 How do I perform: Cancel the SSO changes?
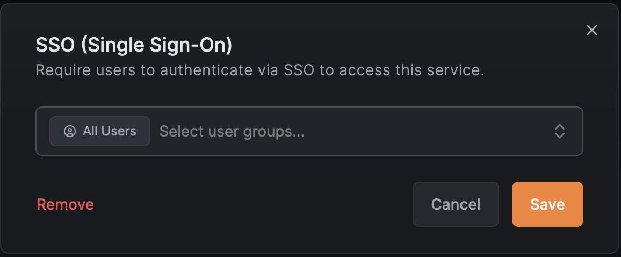click(x=456, y=204)
